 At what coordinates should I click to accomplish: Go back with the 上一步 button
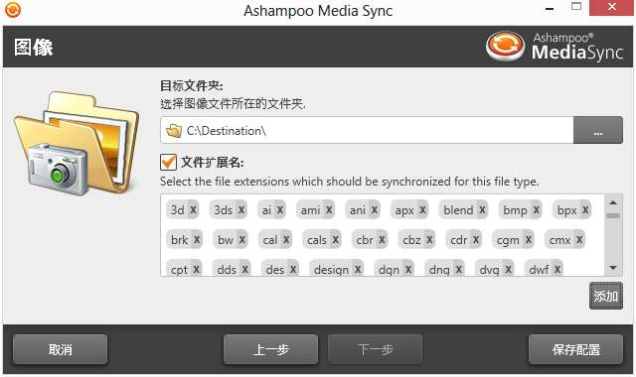pyautogui.click(x=270, y=349)
